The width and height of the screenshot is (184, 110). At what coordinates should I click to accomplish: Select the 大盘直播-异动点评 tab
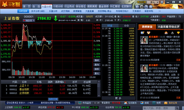tap(169, 27)
